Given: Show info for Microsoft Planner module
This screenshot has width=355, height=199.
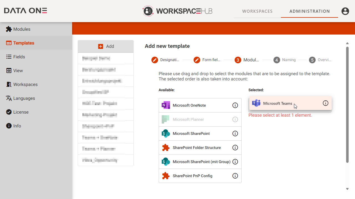Looking at the screenshot, I should click(x=235, y=119).
